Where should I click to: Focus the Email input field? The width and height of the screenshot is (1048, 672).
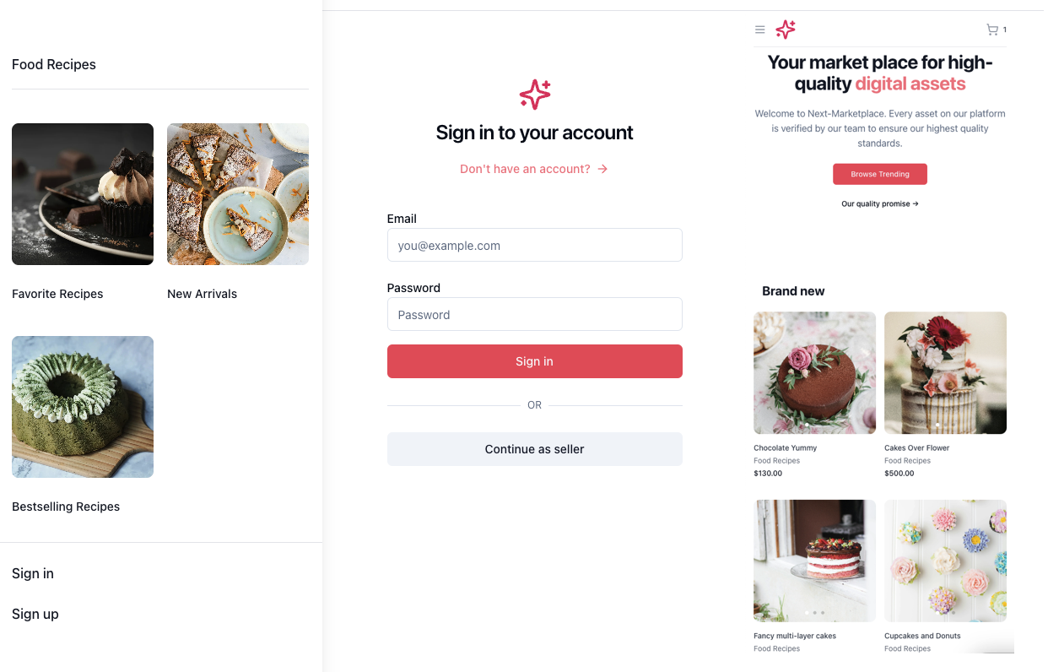(534, 246)
